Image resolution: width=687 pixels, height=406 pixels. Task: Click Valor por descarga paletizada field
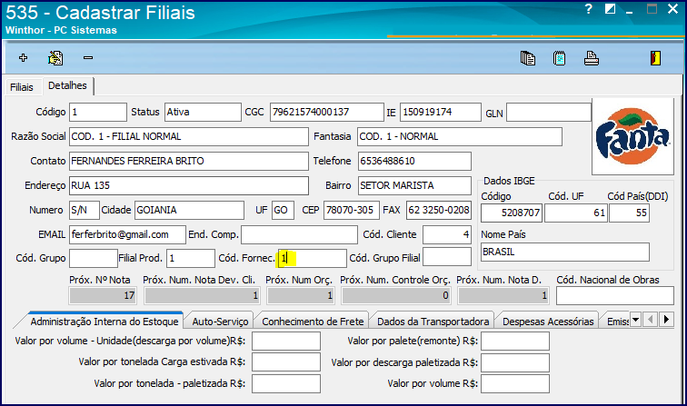515,362
